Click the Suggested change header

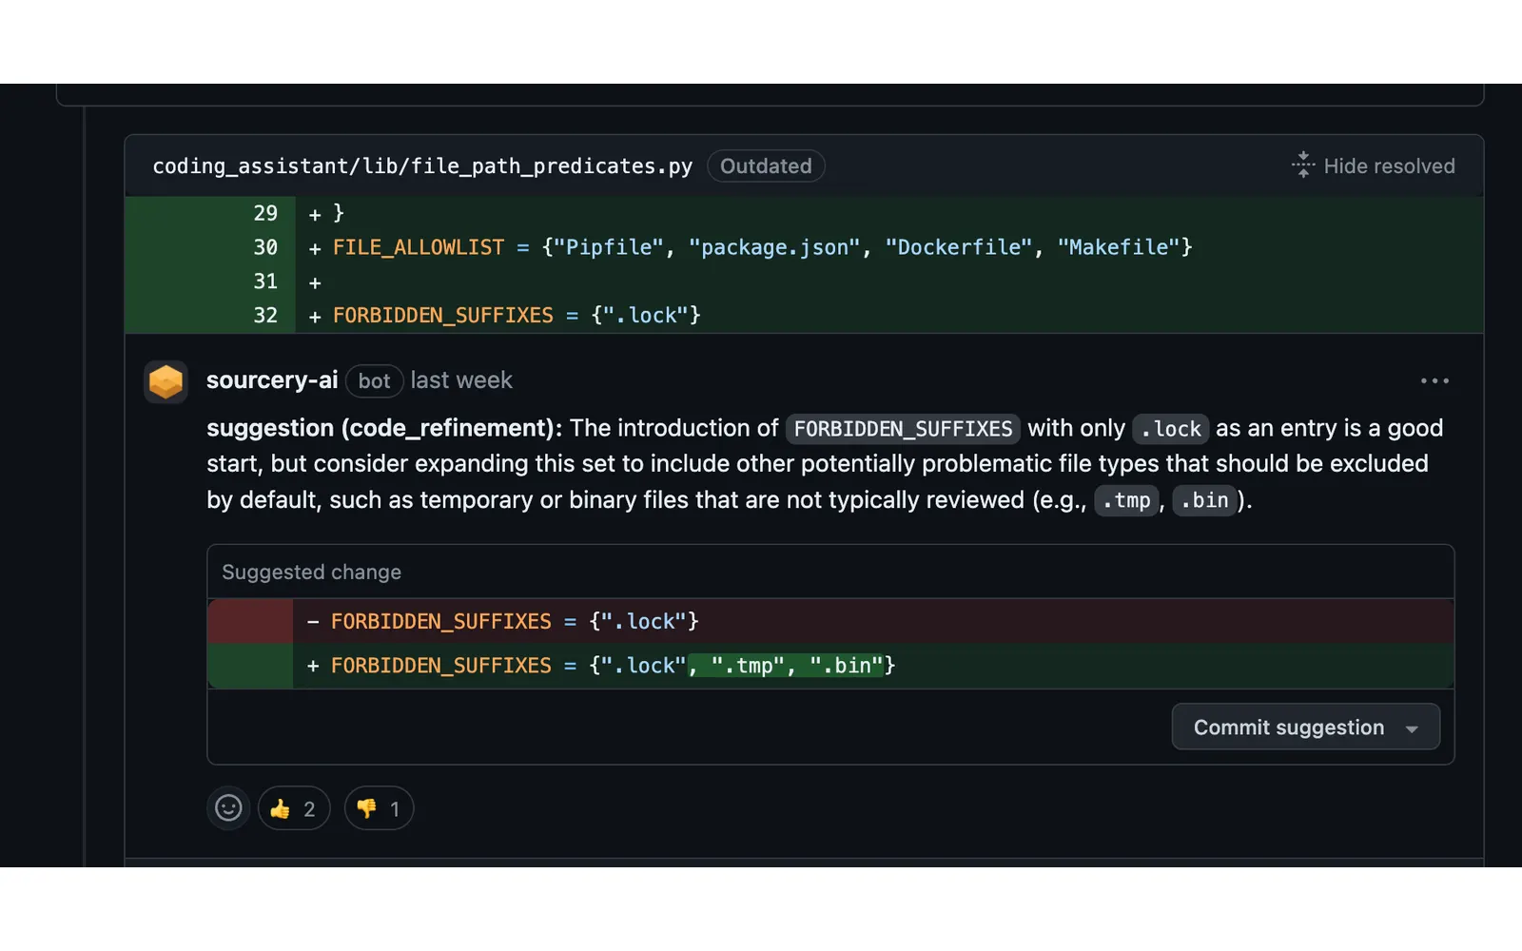click(312, 573)
